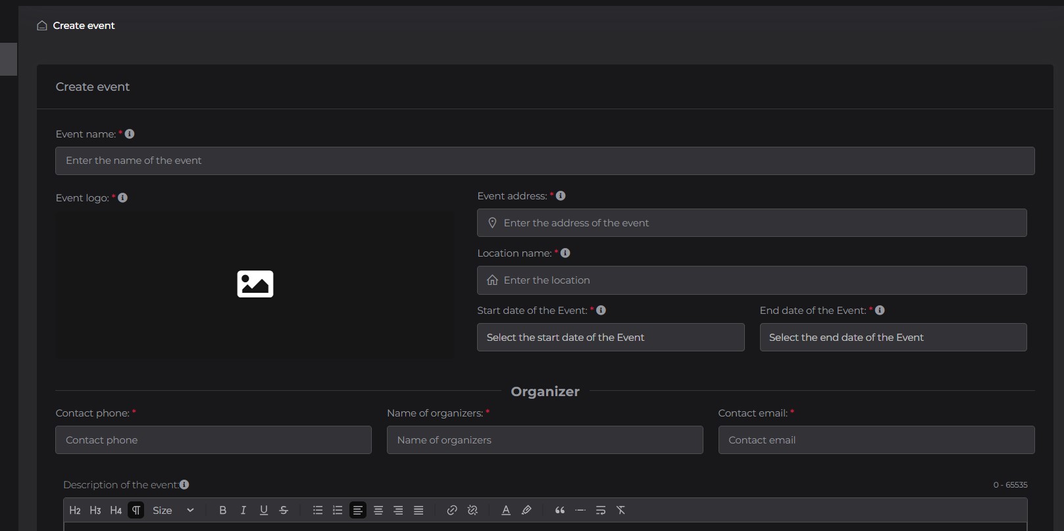Open the end date of the Event picker
Screen dimensions: 1064x531
coord(893,337)
